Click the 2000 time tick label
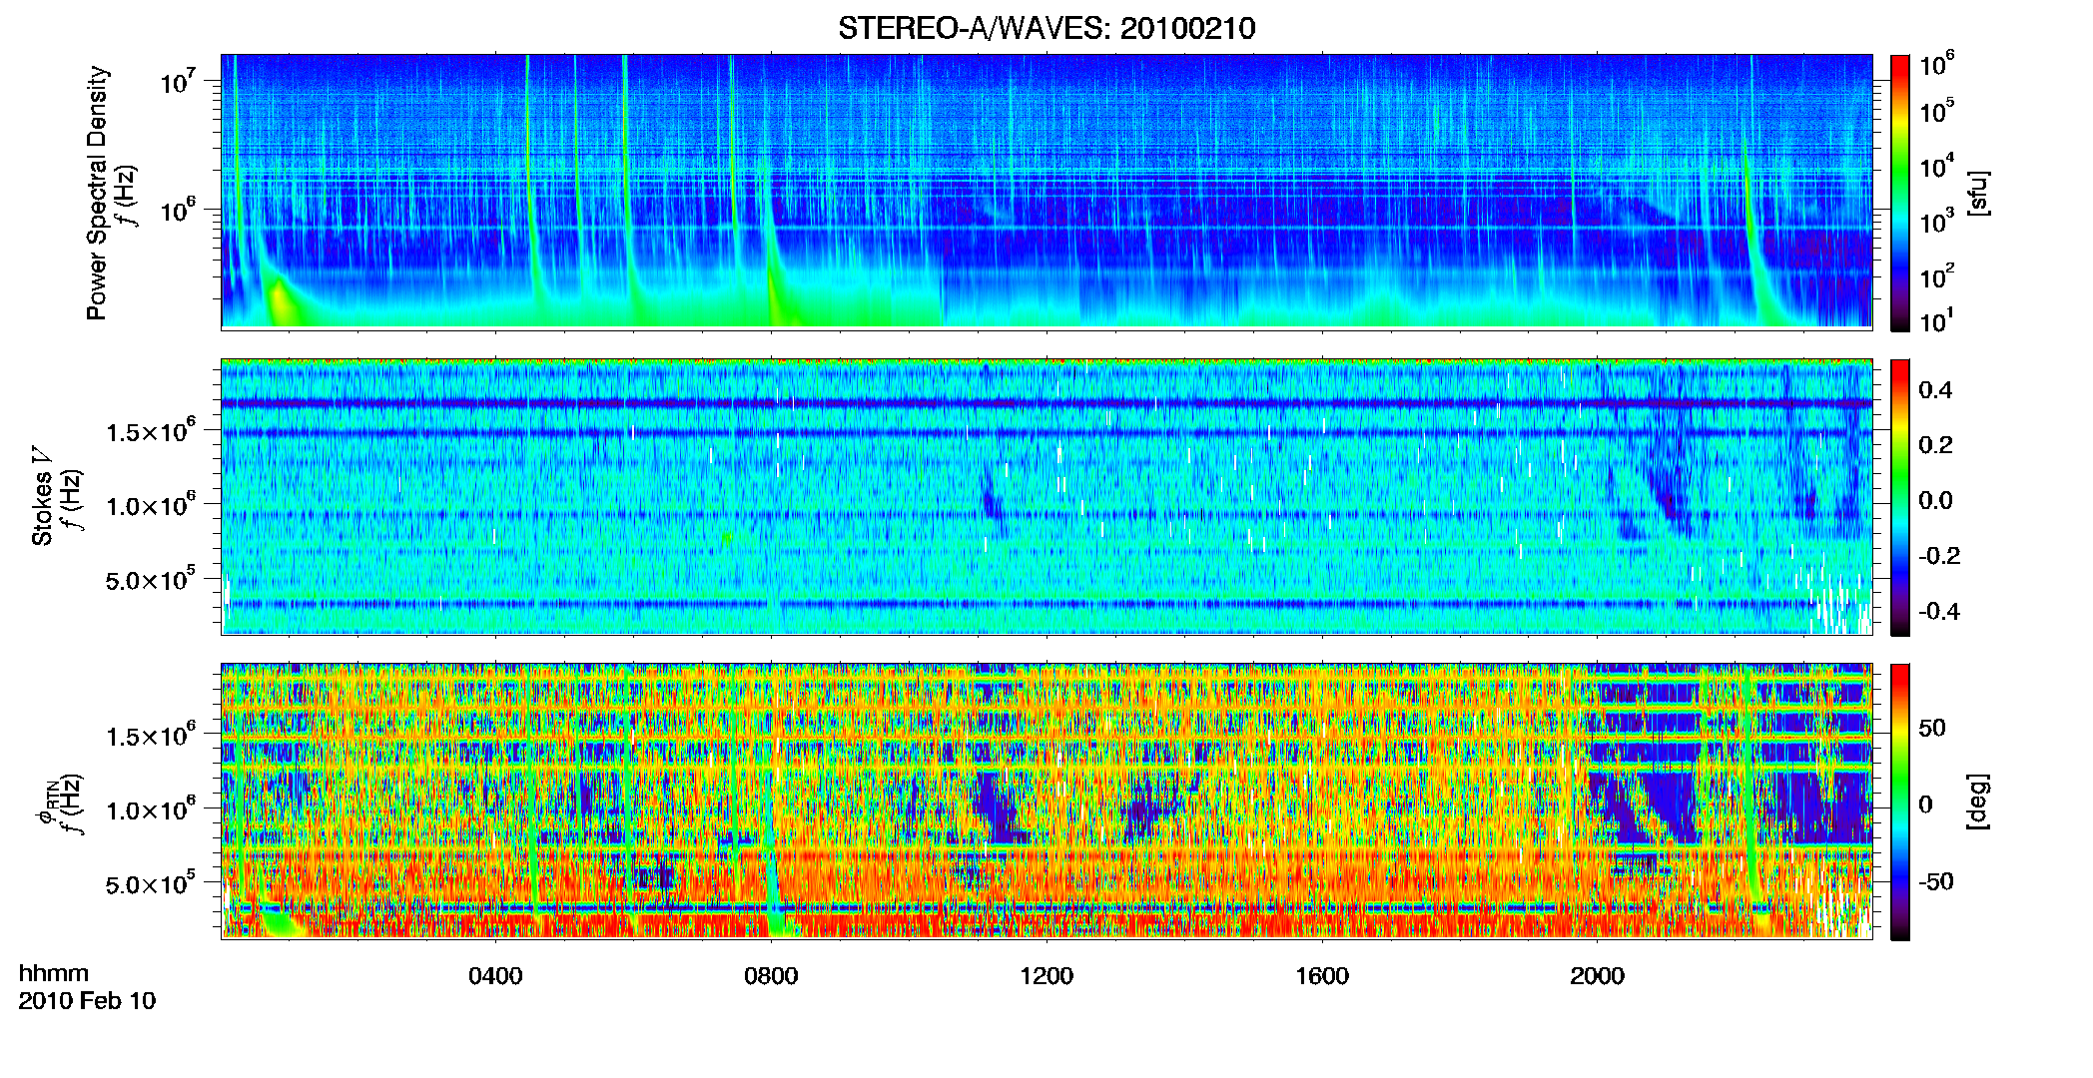2093x1078 pixels. click(1597, 975)
